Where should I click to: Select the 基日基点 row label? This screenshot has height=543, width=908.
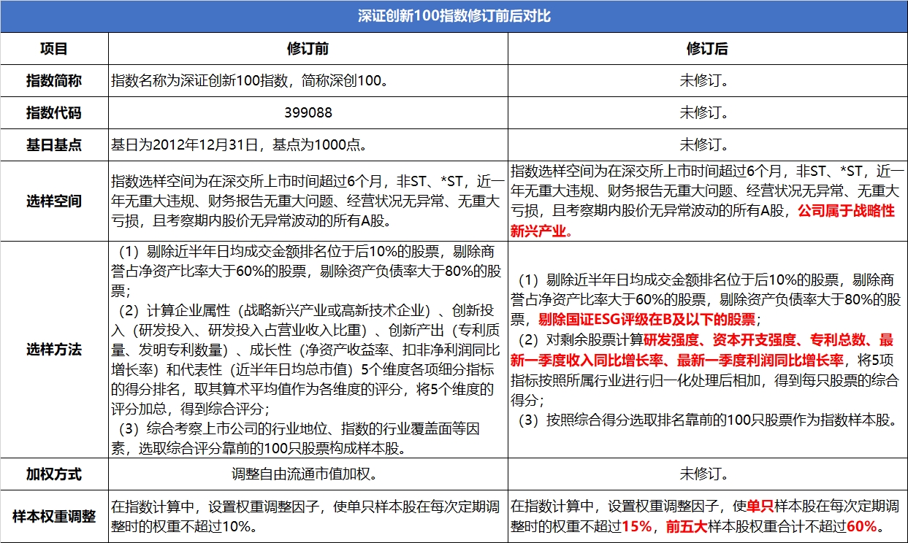(x=54, y=145)
